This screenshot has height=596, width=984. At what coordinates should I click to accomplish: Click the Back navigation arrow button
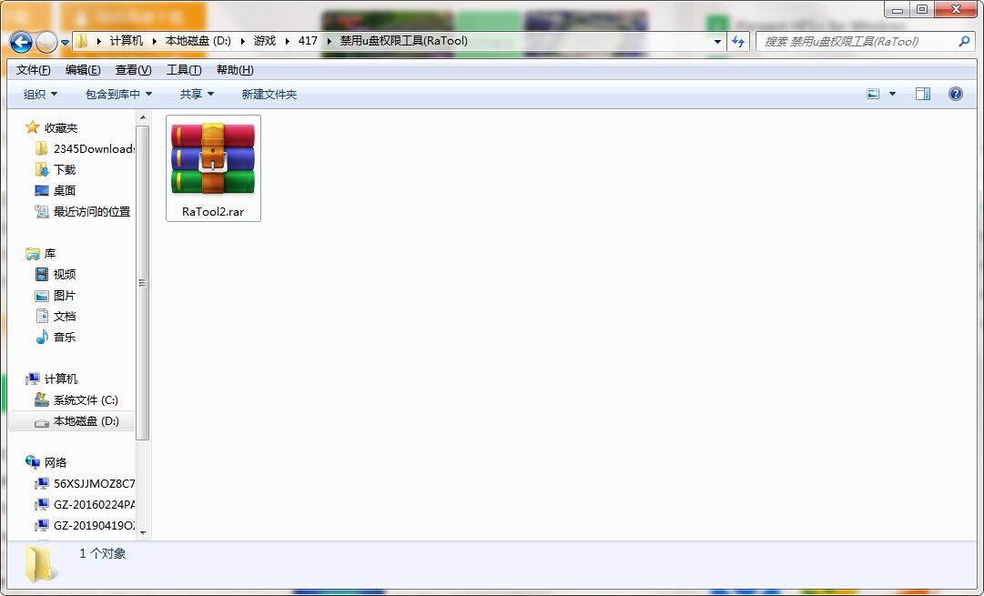(x=21, y=42)
